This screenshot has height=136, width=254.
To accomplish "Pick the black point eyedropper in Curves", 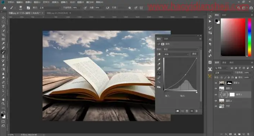I will (x=159, y=60).
